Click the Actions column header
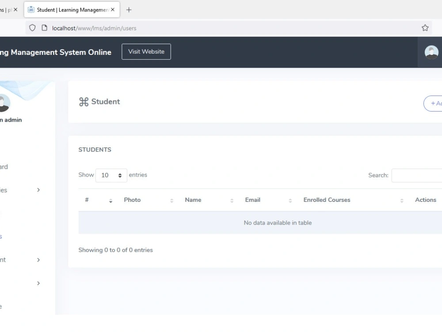The width and height of the screenshot is (442, 332). pyautogui.click(x=425, y=200)
